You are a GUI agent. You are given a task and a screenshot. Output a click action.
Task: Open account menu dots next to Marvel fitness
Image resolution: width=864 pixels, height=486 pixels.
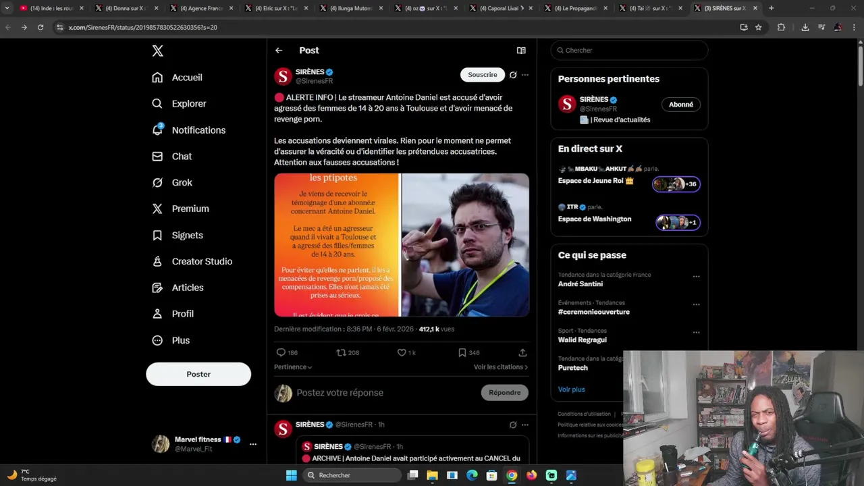point(253,444)
